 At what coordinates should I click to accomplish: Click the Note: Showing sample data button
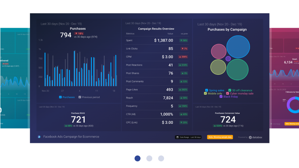click(220, 137)
